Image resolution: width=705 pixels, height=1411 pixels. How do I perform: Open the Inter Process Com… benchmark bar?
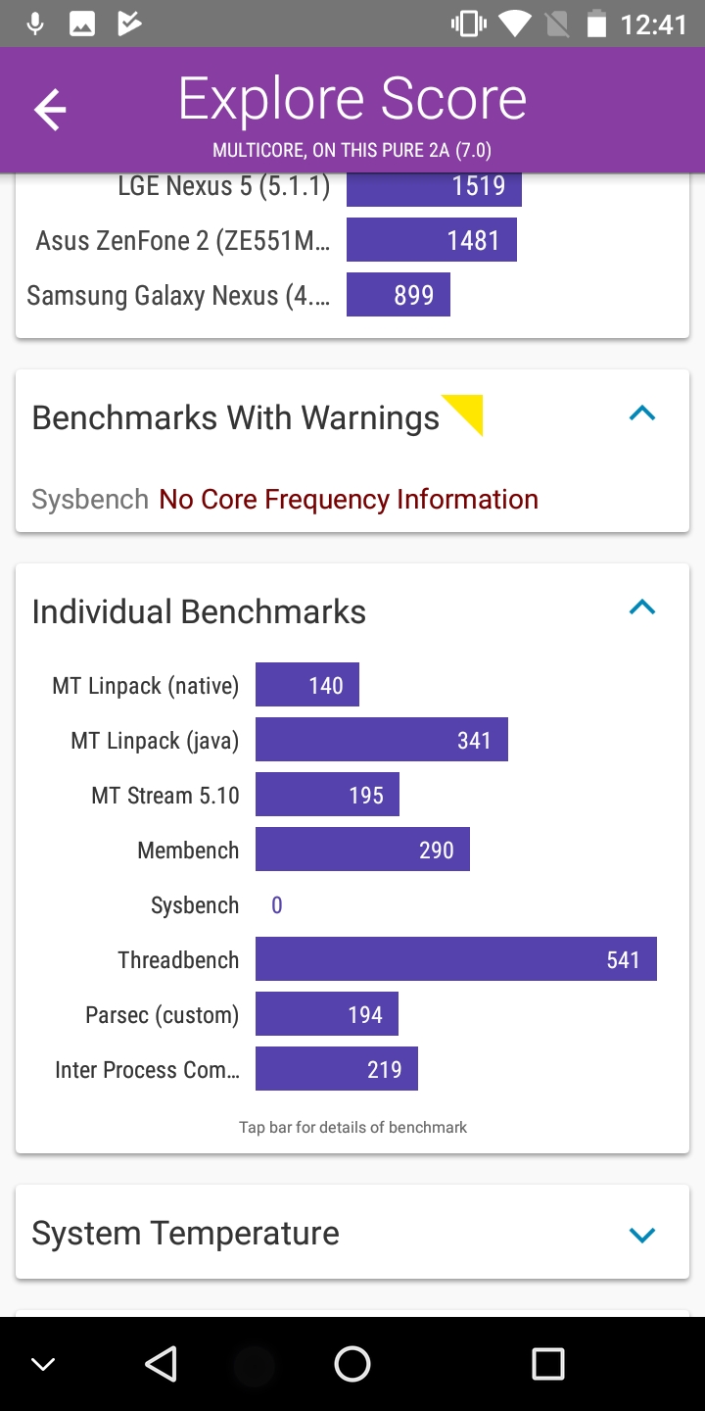[x=336, y=1069]
